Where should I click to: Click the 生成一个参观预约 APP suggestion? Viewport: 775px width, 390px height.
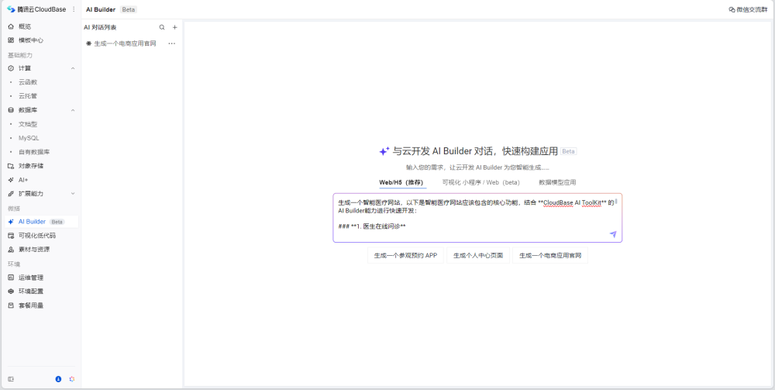click(406, 256)
